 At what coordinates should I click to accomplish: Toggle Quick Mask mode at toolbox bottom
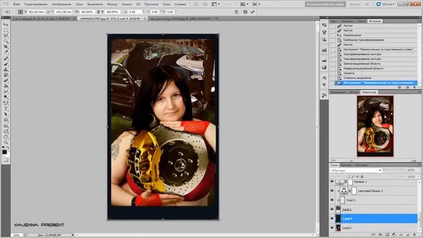click(x=6, y=160)
